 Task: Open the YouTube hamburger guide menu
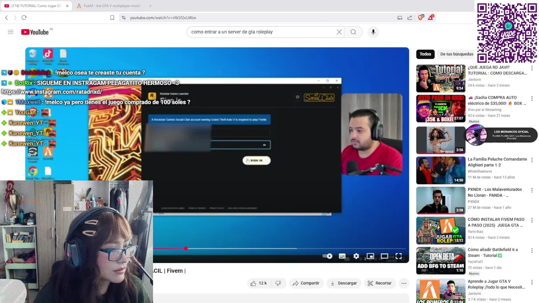point(11,32)
